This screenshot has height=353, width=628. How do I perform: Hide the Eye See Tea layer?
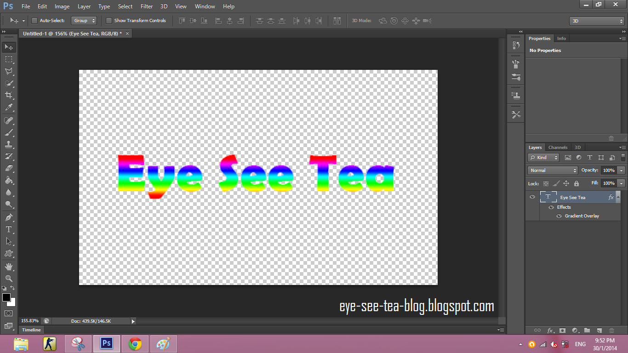point(532,197)
